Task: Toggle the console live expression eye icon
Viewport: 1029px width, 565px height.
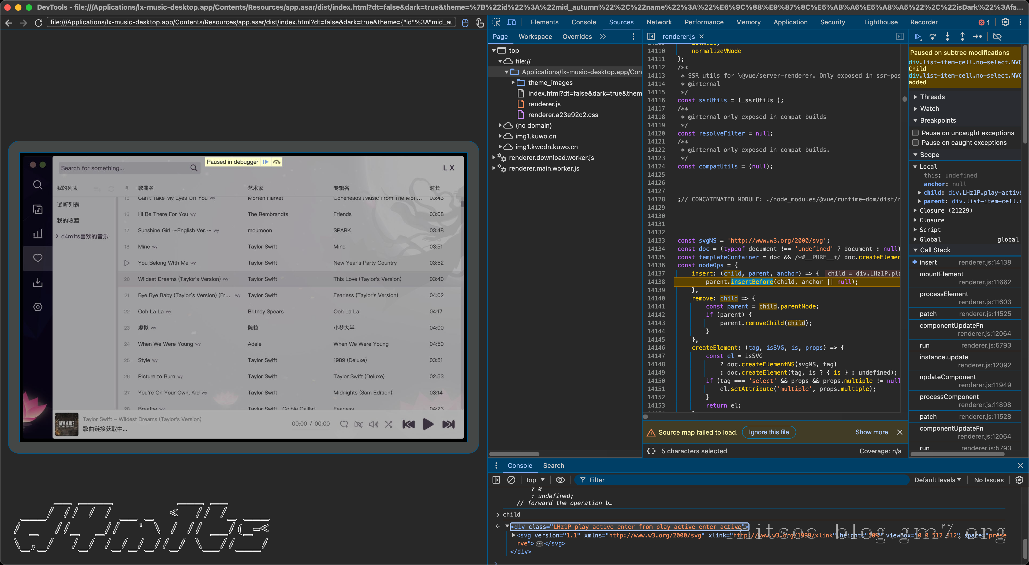Action: click(560, 480)
